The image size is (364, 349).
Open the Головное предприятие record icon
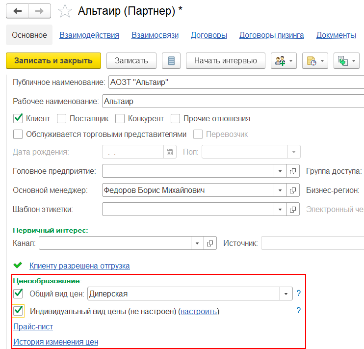[293, 171]
